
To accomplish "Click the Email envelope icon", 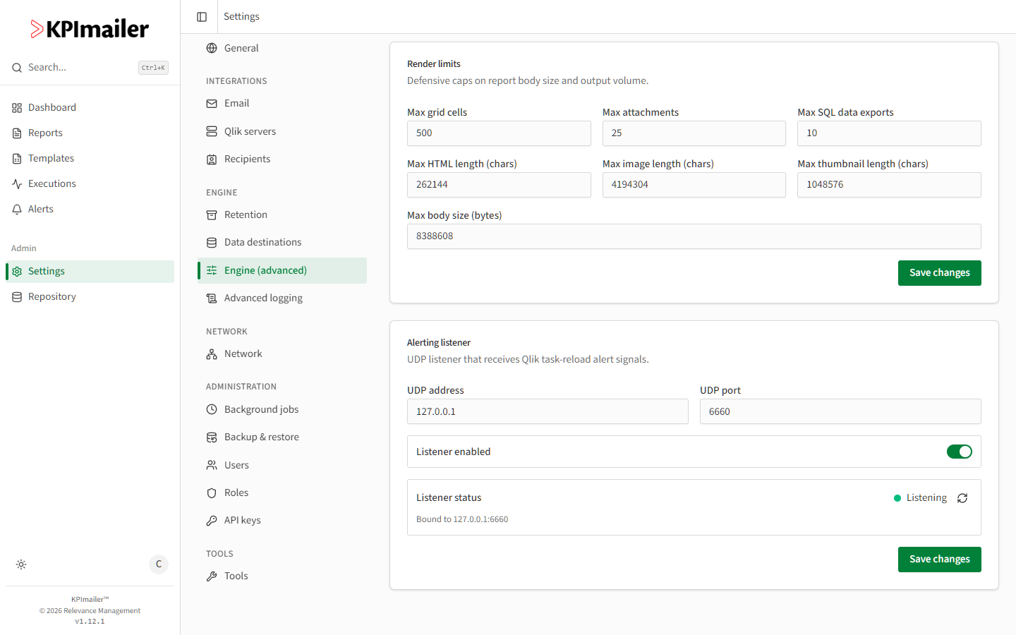I will pyautogui.click(x=212, y=104).
